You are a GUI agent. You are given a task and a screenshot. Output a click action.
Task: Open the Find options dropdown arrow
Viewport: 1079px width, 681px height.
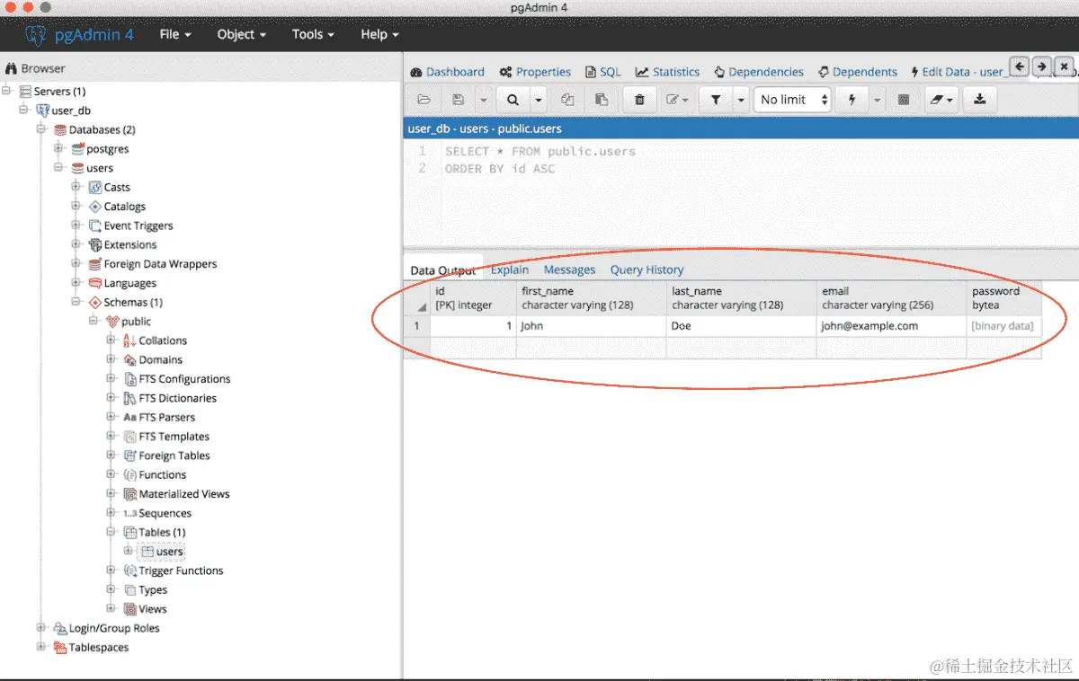coord(538,100)
